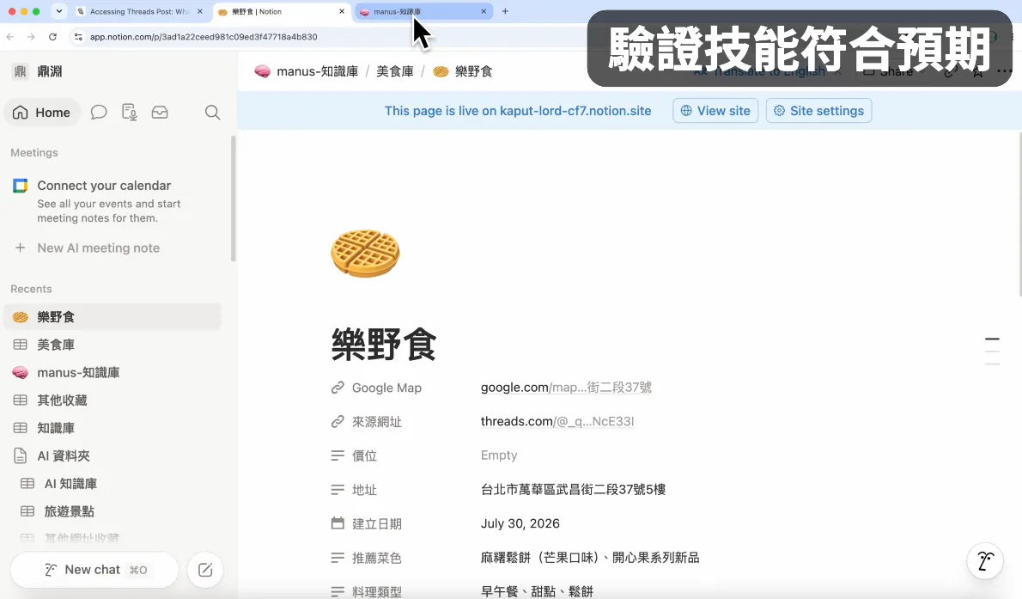Open 旅遊景點 database in sidebar
1022x599 pixels.
(113, 511)
